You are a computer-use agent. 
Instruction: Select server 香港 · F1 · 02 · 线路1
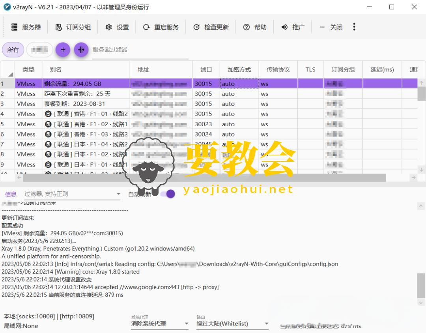pos(209,124)
